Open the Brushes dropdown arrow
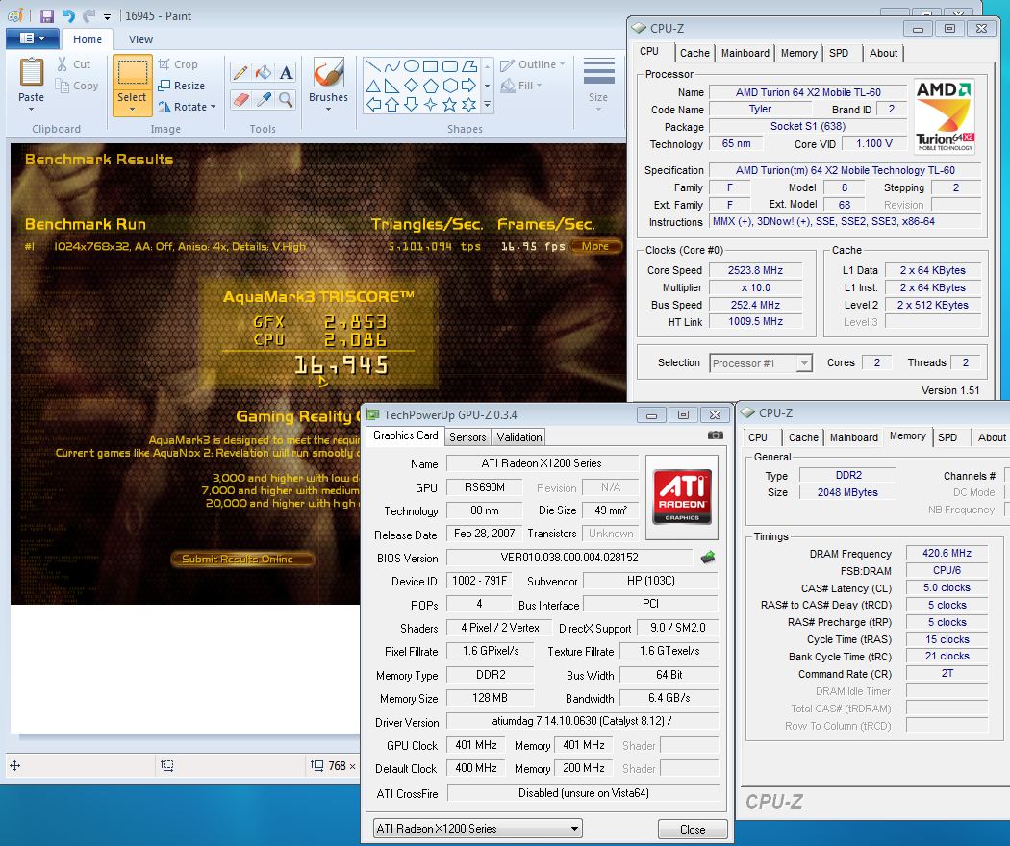1010x846 pixels. (329, 110)
